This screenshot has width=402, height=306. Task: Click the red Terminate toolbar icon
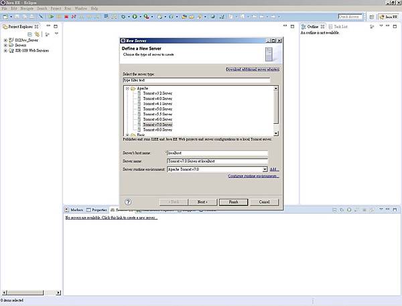(x=66, y=17)
